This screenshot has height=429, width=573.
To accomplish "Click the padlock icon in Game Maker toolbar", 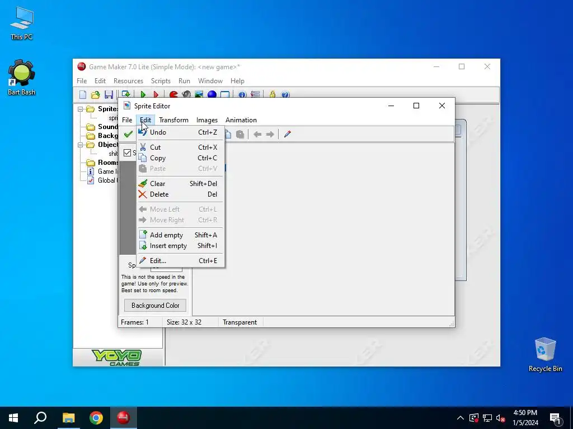I will click(x=273, y=95).
